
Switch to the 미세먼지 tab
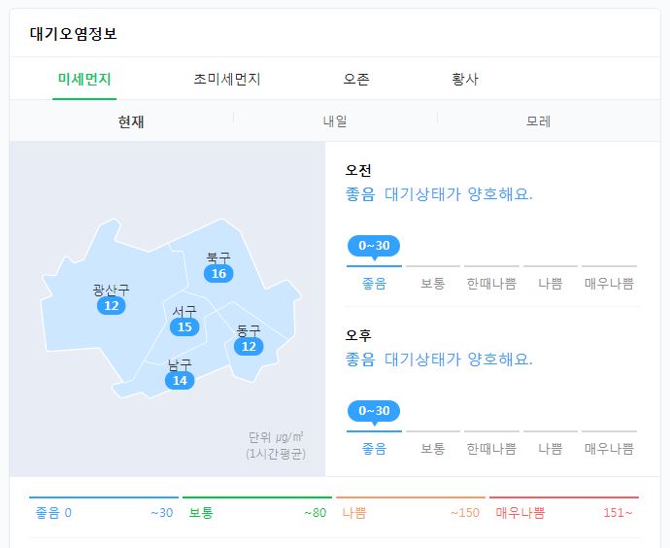84,80
